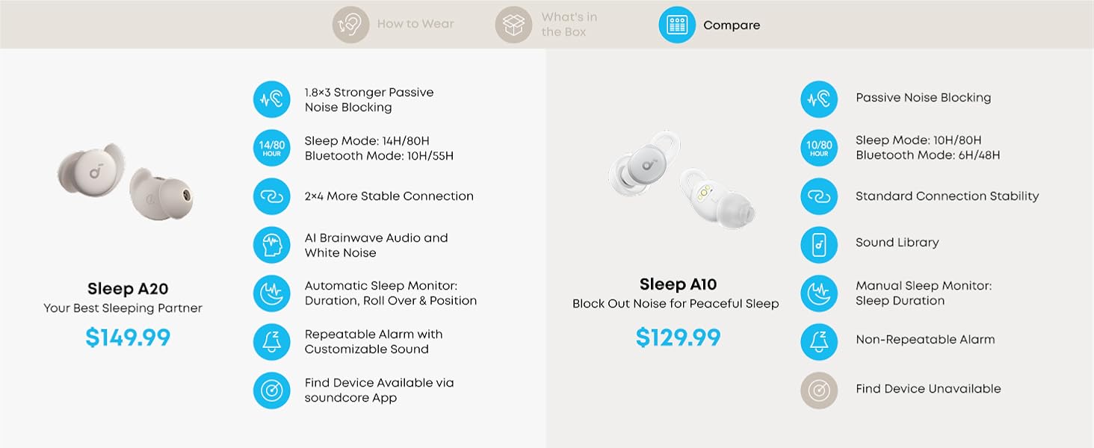Viewport: 1094px width, 448px height.
Task: Click the ear icon for How to Wear
Action: click(350, 25)
